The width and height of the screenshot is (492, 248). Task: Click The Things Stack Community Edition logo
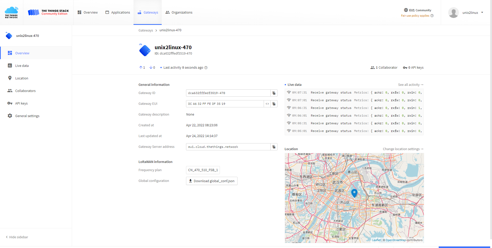point(48,12)
